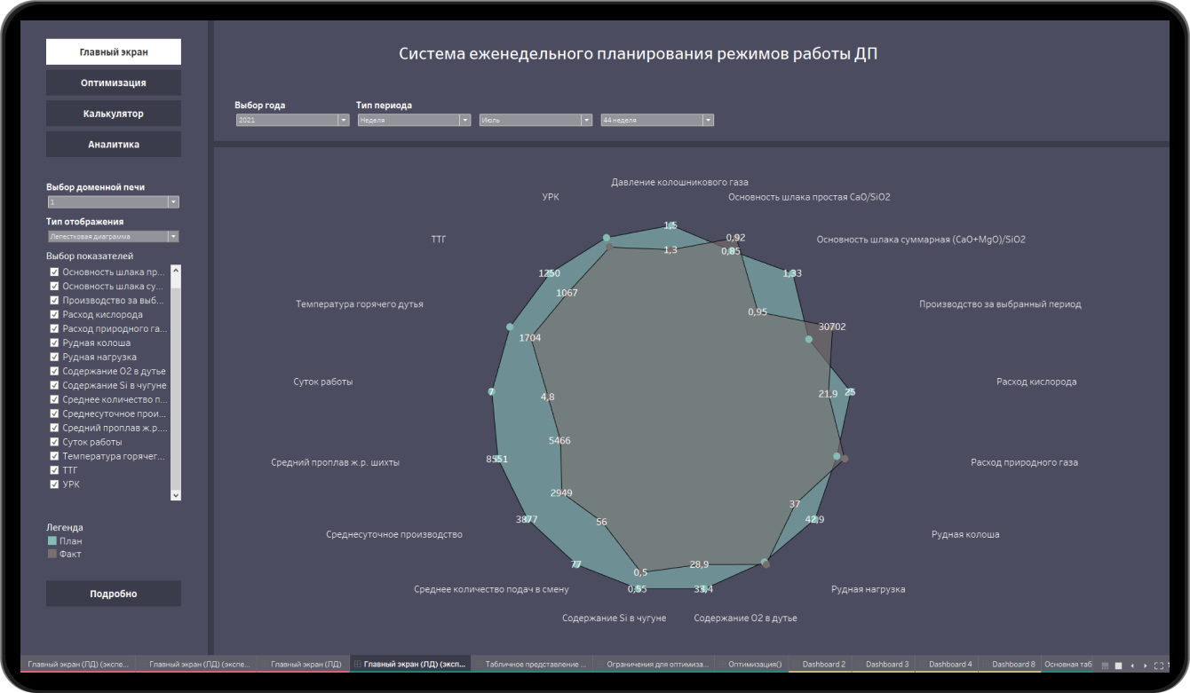This screenshot has height=693, width=1190.
Task: Switch to the 'Основная таб' sheet tab
Action: click(x=1068, y=664)
